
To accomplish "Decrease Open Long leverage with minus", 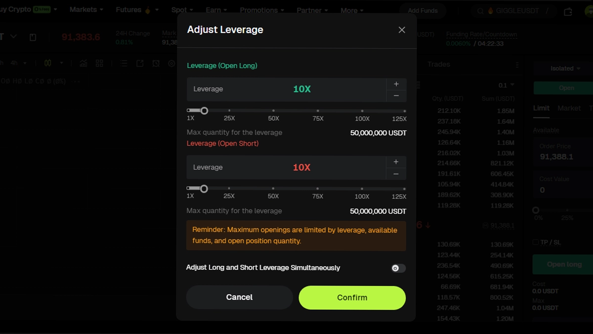I will click(396, 95).
